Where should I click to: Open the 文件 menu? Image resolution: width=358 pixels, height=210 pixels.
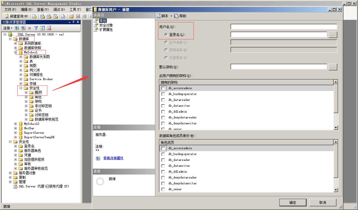(x=10, y=9)
